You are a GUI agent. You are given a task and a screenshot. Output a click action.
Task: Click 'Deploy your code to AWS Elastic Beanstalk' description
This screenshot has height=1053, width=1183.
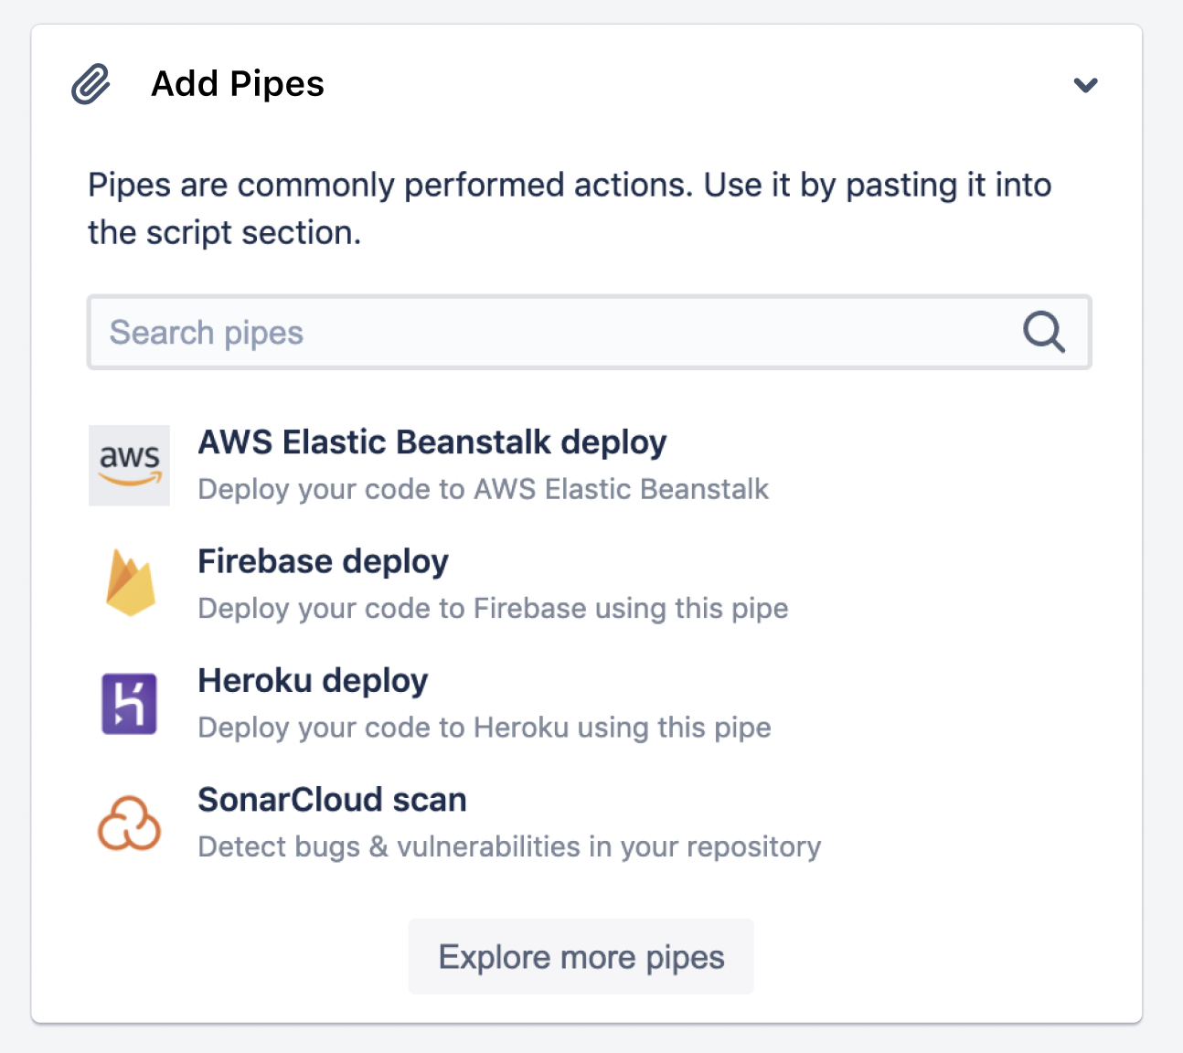[x=483, y=490]
